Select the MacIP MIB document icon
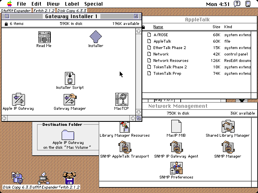Screen dimensions: 258x193 176,126
